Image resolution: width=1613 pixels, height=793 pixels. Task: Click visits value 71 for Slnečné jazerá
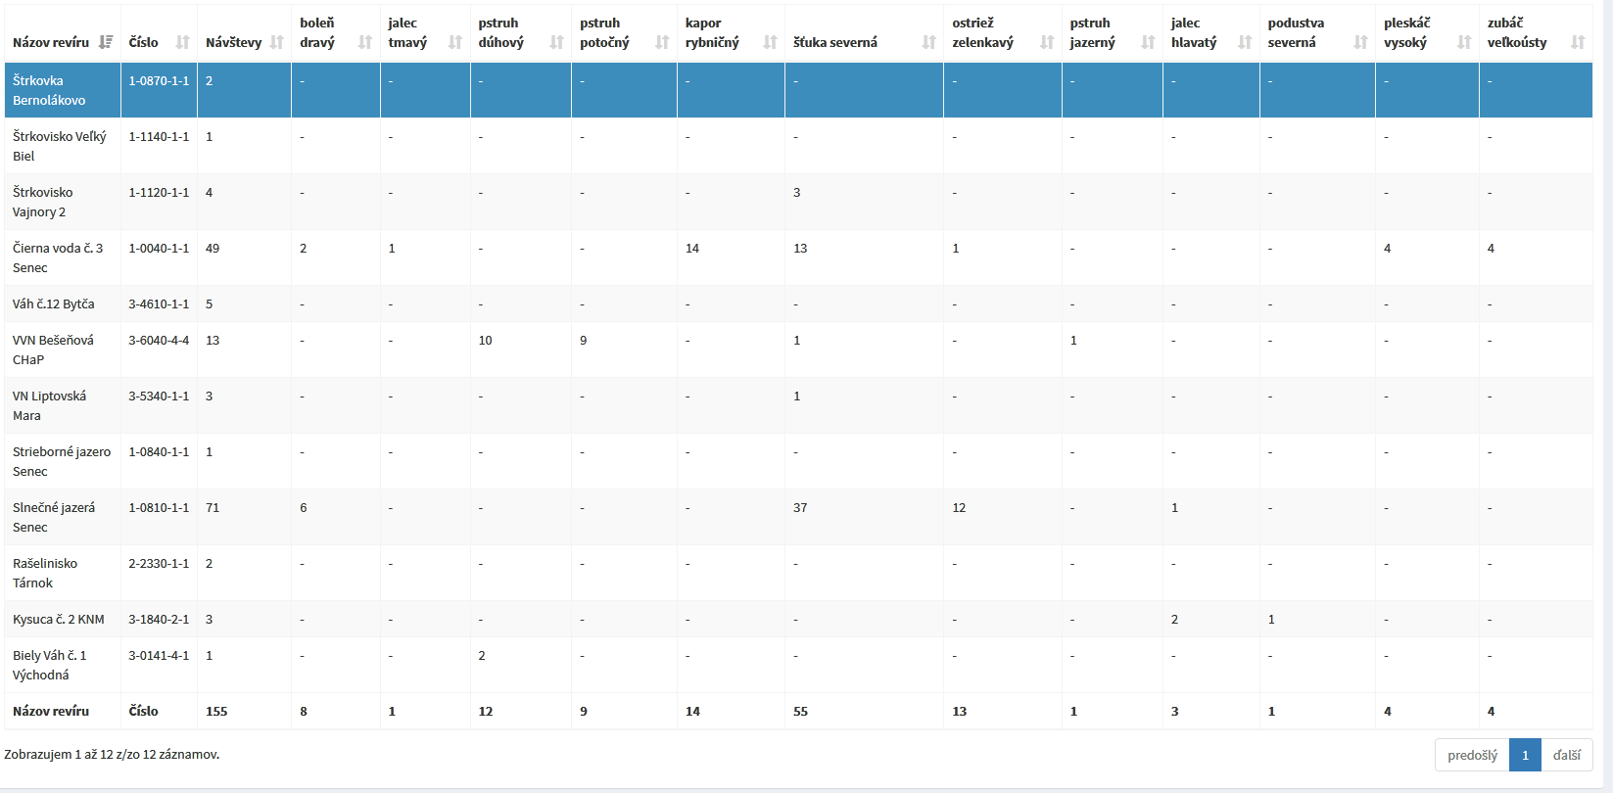pos(213,507)
